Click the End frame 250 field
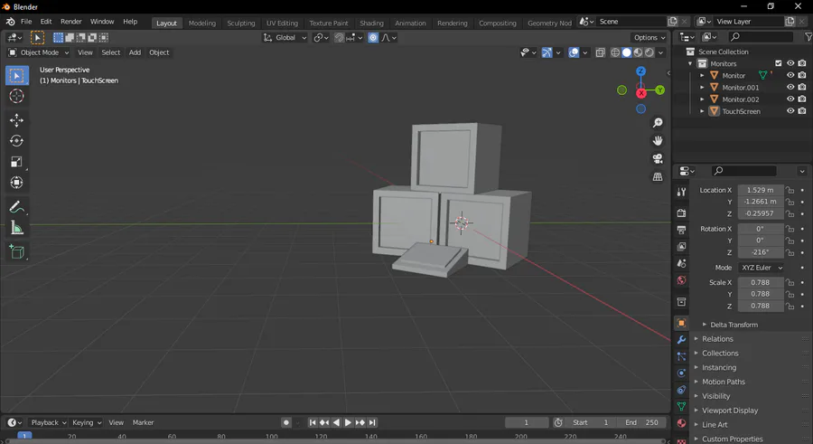Viewport: 813px width, 444px height. coord(641,422)
